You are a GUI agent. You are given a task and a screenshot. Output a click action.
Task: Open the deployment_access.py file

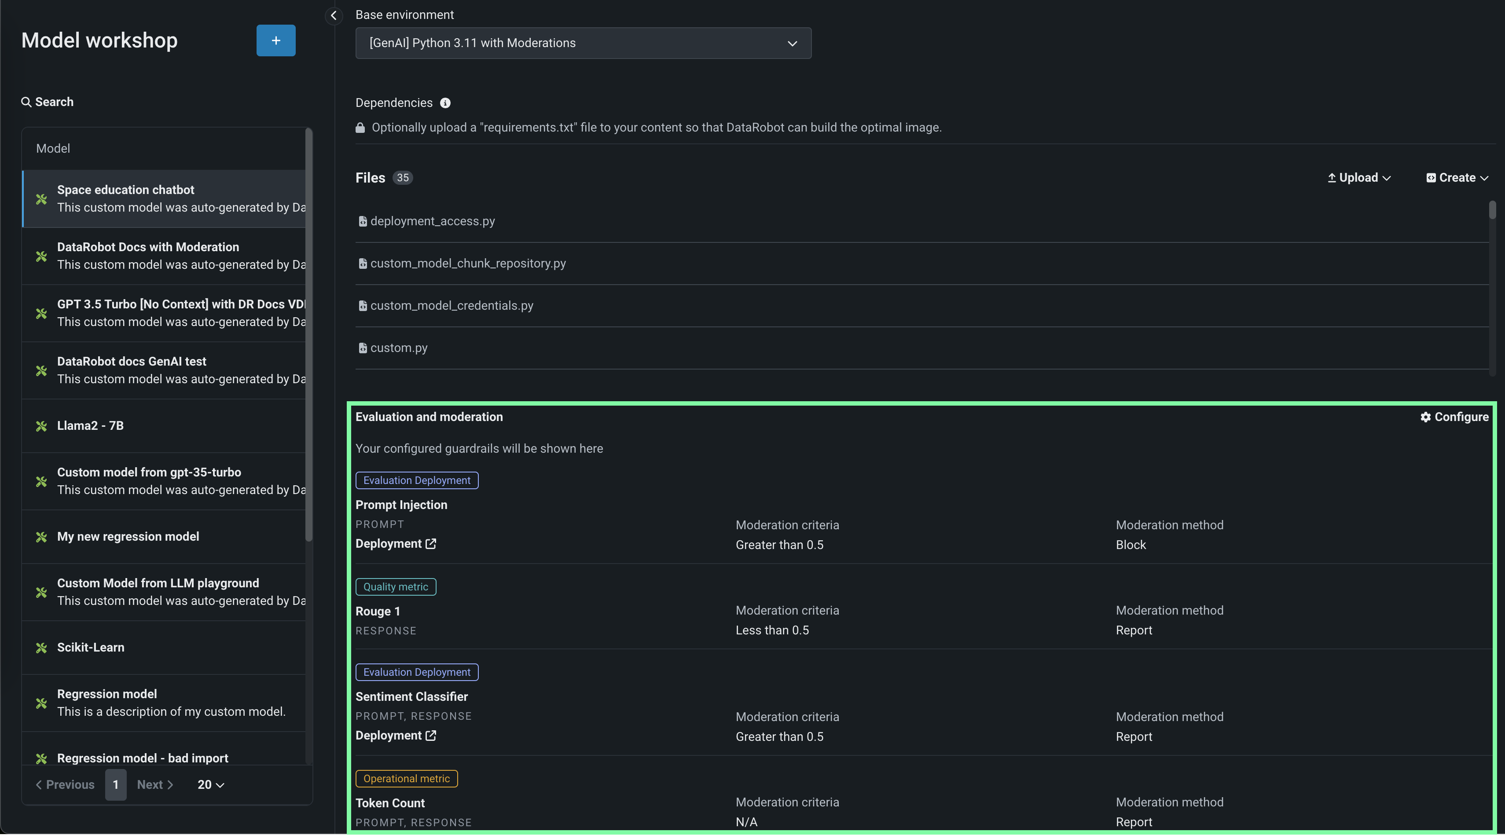point(432,221)
